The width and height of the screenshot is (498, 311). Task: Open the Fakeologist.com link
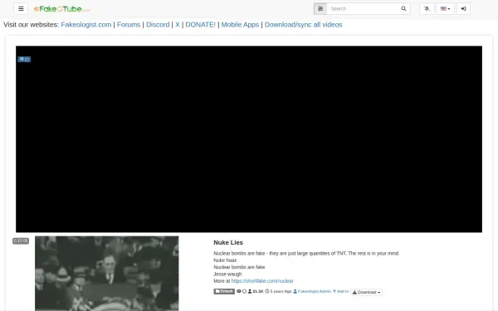coord(86,25)
